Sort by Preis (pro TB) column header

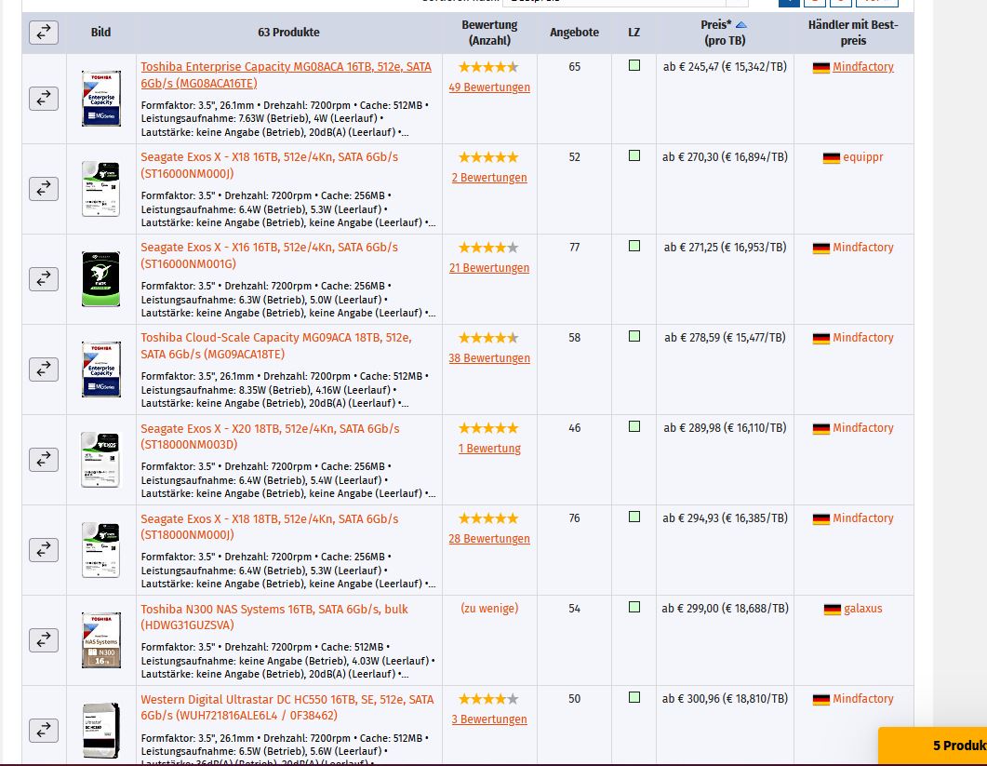(x=725, y=33)
